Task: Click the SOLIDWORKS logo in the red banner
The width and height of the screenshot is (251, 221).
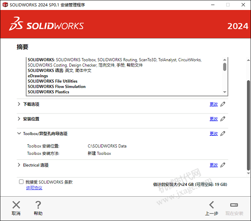Action: click(x=46, y=24)
